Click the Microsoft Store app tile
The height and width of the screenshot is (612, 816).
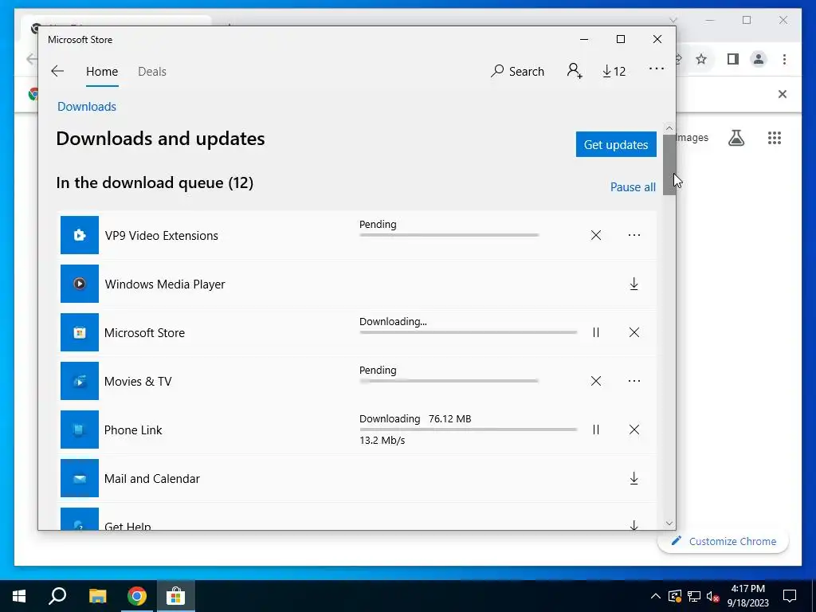[80, 332]
